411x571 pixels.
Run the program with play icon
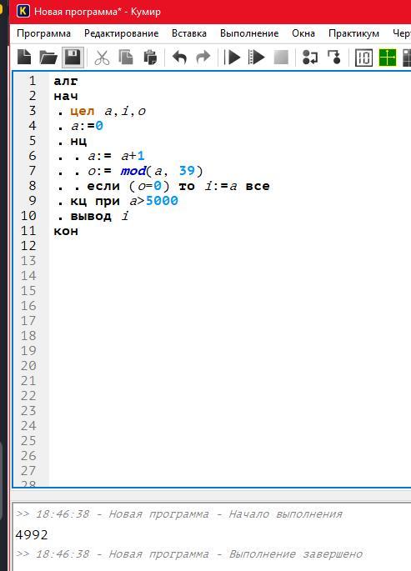[x=233, y=58]
